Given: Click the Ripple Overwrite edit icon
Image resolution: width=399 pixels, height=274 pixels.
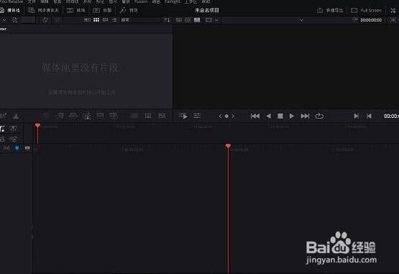Looking at the screenshot, I should tap(73, 116).
